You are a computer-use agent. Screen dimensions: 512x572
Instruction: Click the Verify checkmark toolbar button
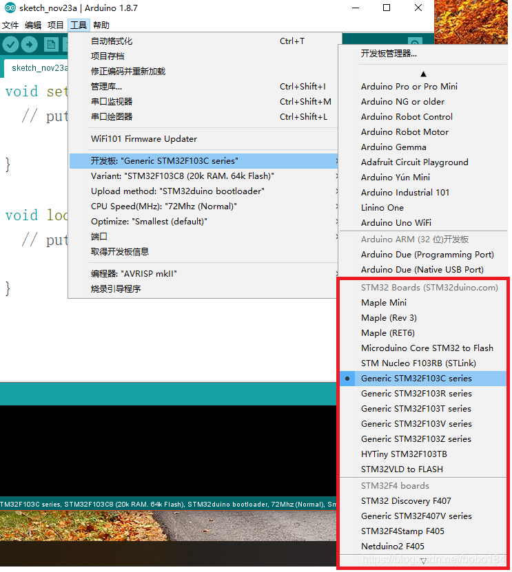pyautogui.click(x=10, y=45)
